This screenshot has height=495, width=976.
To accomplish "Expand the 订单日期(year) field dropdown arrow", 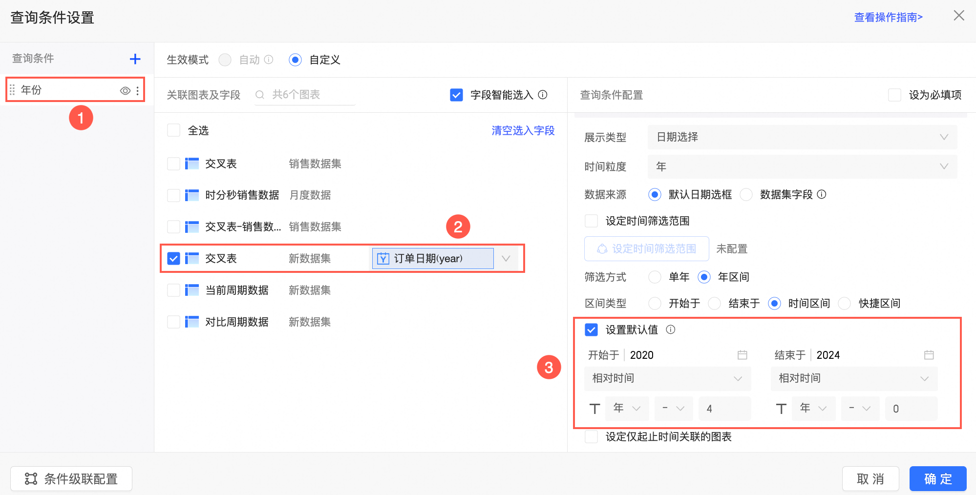I will pos(506,258).
